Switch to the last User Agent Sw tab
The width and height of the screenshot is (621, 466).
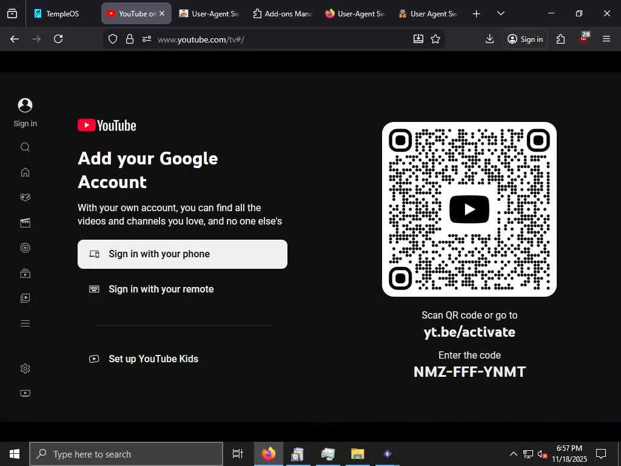coord(428,13)
